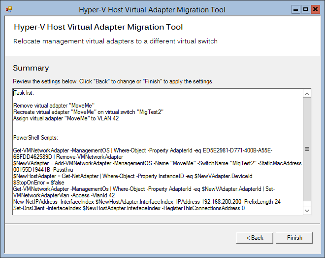Close the Migration Tool window

click(315, 9)
